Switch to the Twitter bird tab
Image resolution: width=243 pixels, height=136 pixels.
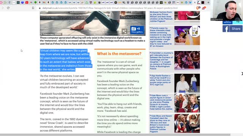[190, 3]
